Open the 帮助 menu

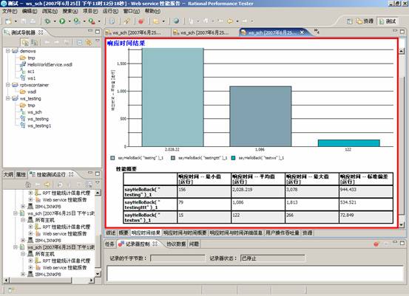(x=152, y=11)
